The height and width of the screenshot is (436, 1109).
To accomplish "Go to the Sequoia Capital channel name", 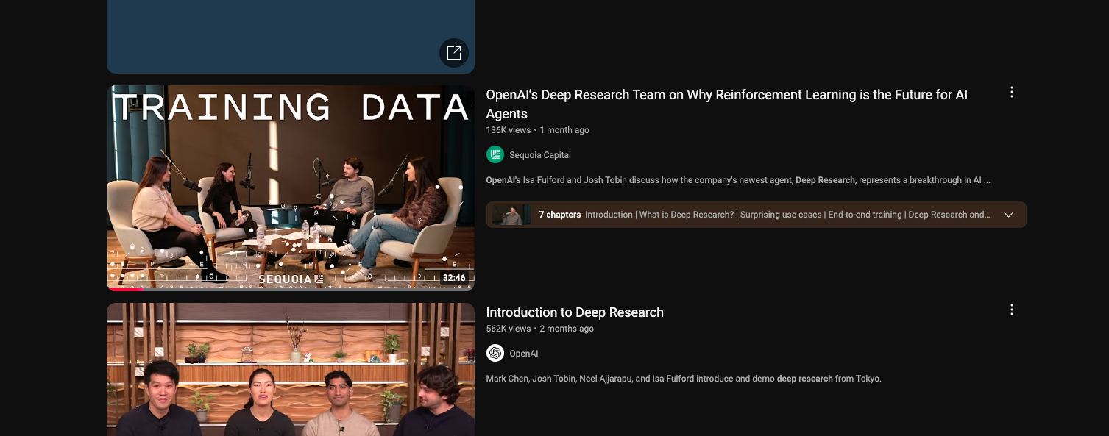I will [539, 155].
